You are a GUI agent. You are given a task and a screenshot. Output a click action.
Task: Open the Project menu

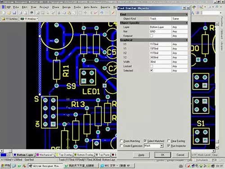[44, 7]
